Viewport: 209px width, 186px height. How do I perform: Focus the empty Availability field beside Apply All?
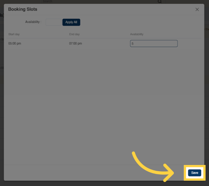click(53, 22)
